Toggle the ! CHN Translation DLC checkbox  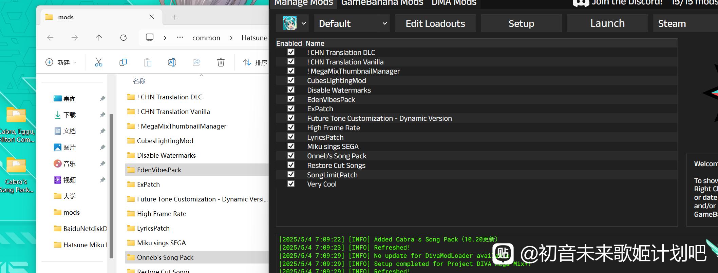[291, 52]
